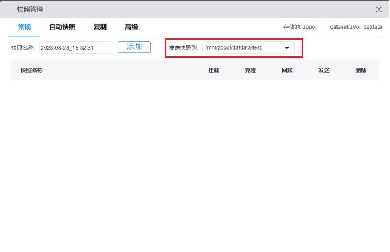Click the 回滚 column header
390x252 pixels.
pos(287,70)
